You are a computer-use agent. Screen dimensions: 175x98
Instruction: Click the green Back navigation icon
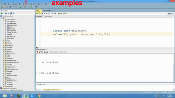click(x=21, y=7)
